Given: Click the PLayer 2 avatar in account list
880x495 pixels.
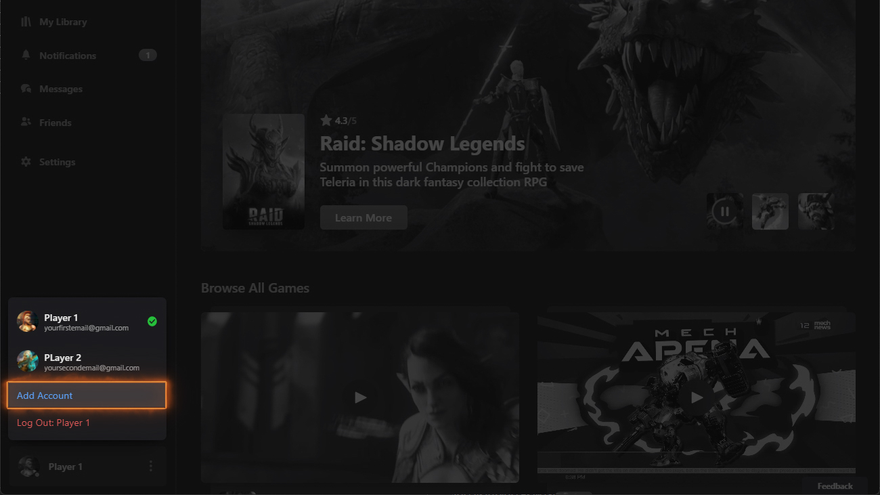Looking at the screenshot, I should pos(27,362).
